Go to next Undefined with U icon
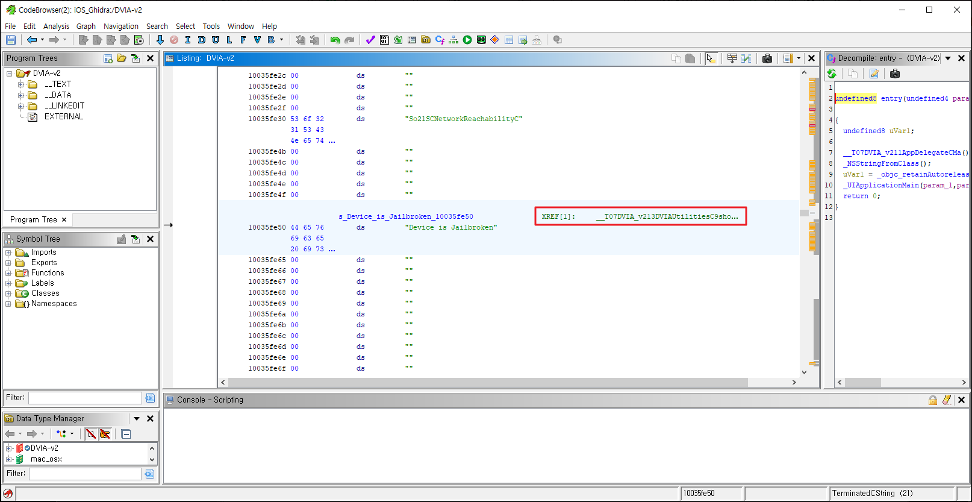This screenshot has width=972, height=502. (216, 40)
